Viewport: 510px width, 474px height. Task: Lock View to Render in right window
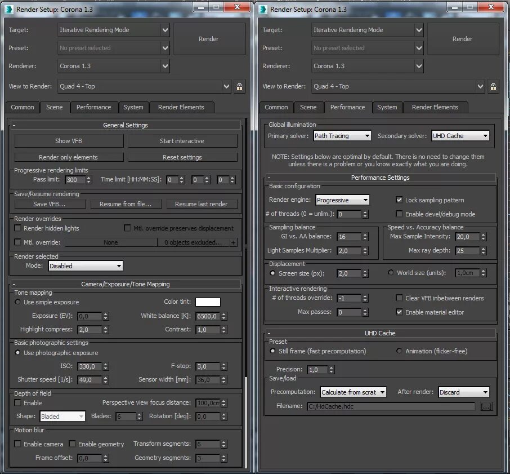[493, 87]
